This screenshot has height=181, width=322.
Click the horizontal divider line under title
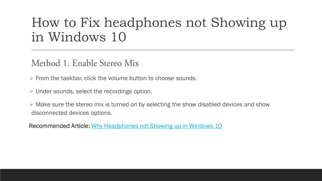(163, 50)
